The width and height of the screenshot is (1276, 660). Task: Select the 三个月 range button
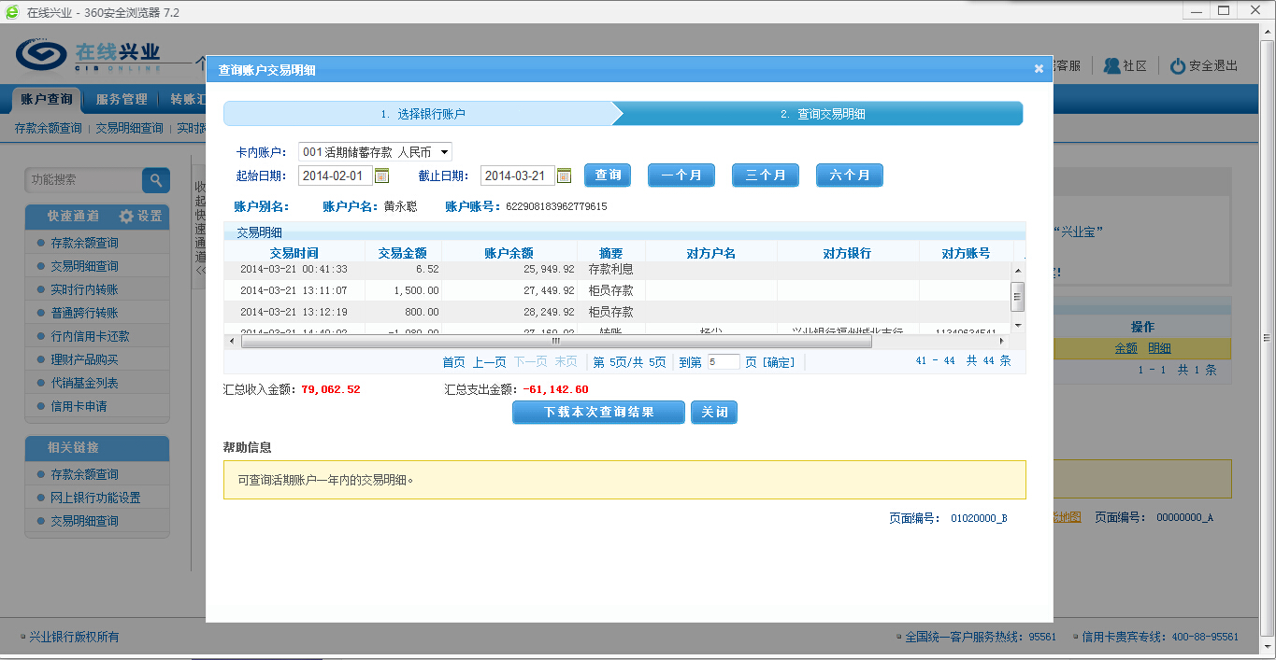[x=765, y=176]
